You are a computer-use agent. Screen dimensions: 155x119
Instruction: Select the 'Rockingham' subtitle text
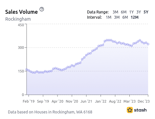click(x=18, y=19)
